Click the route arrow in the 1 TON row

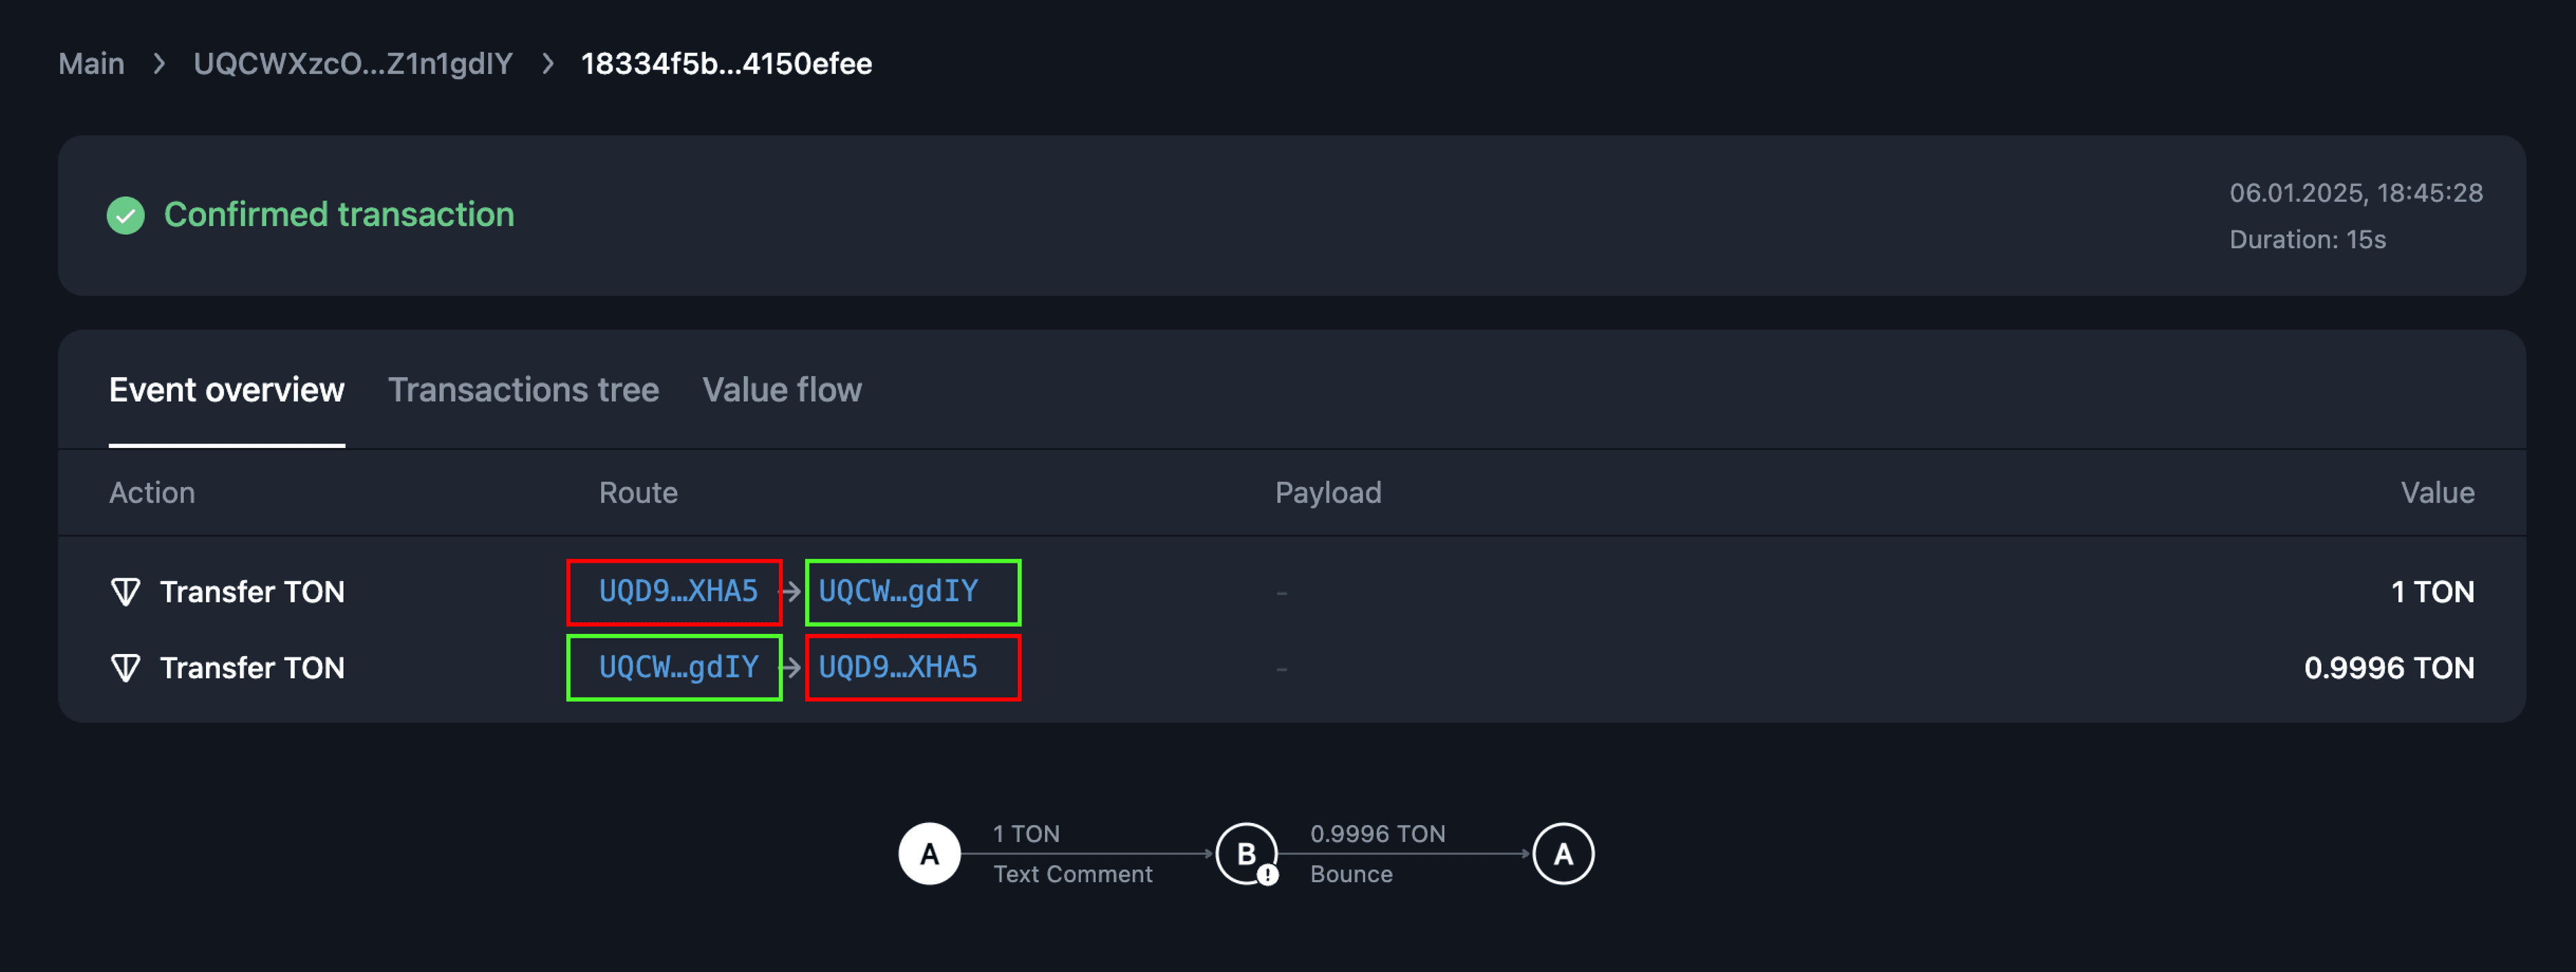tap(791, 592)
